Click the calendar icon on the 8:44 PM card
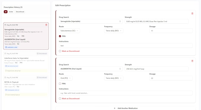 [x=5, y=77]
